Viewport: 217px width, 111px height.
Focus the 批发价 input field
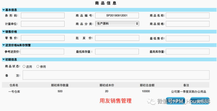click(117, 38)
